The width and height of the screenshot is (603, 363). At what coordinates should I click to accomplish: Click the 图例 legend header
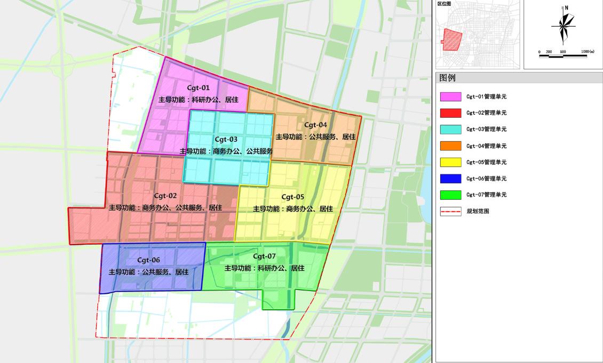[447, 78]
